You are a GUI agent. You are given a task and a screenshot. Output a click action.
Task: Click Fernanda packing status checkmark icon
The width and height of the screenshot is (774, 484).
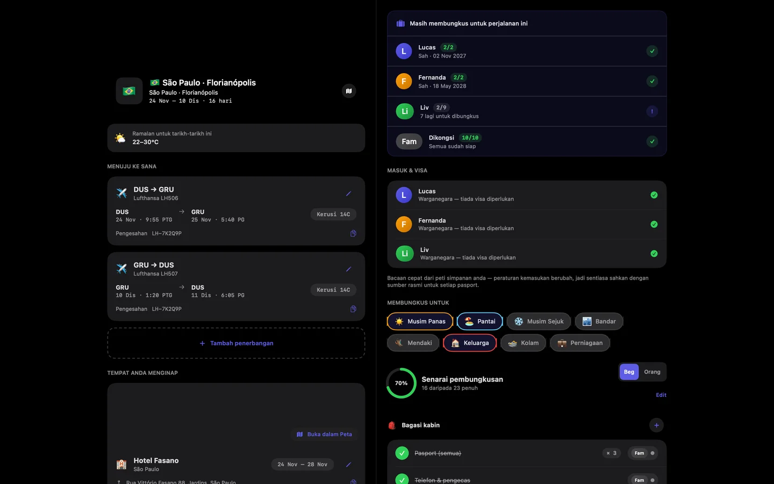pyautogui.click(x=652, y=81)
